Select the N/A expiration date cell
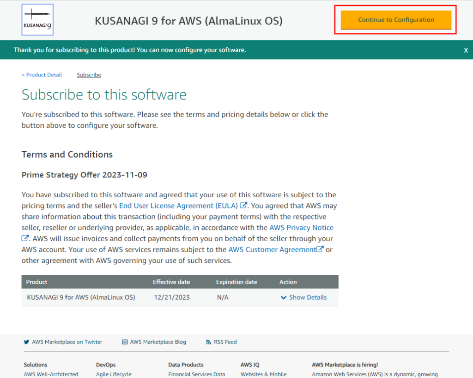473x378 pixels. [223, 297]
